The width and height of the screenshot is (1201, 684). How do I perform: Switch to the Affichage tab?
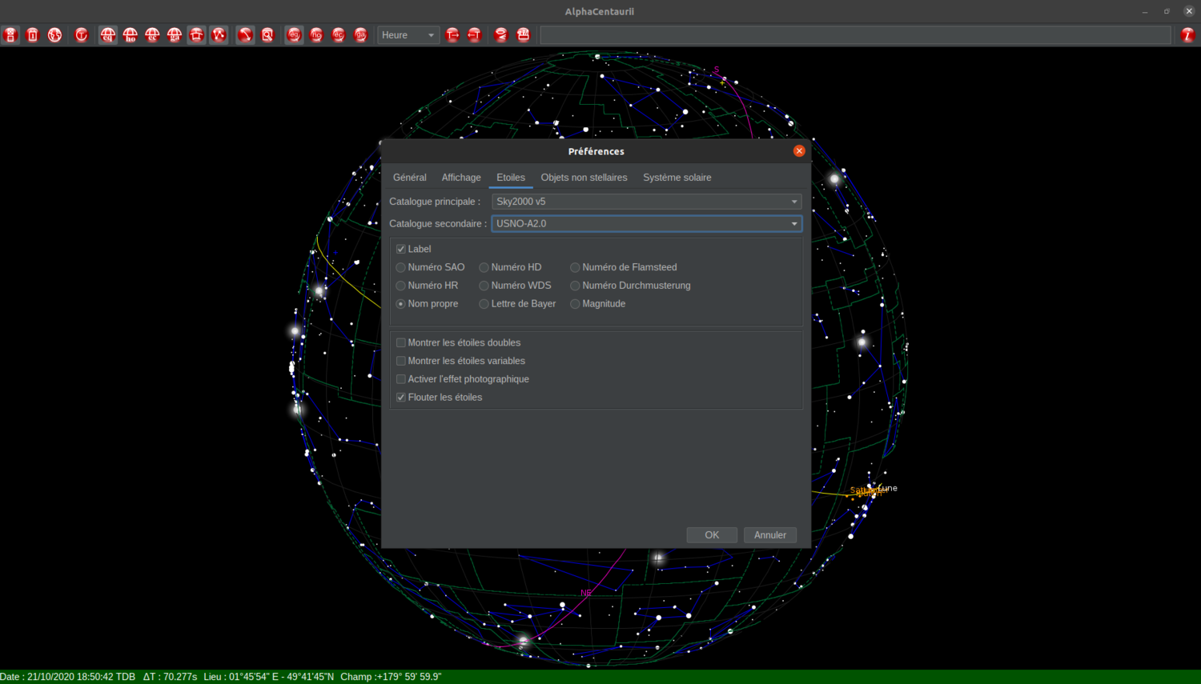pos(460,177)
